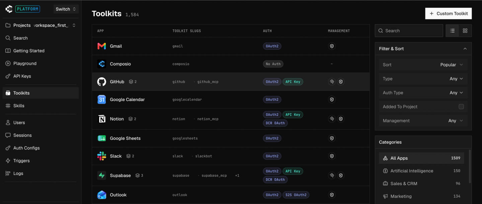Viewport: 482px width, 204px height.
Task: Click the Google Calendar icon
Action: coord(102,99)
